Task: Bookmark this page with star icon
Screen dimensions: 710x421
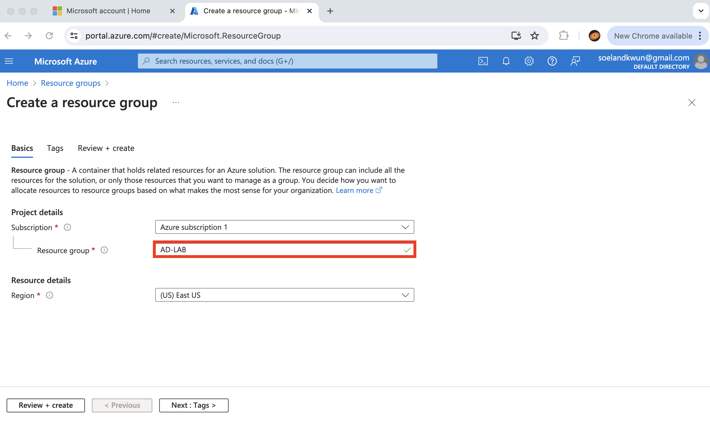Action: [534, 36]
